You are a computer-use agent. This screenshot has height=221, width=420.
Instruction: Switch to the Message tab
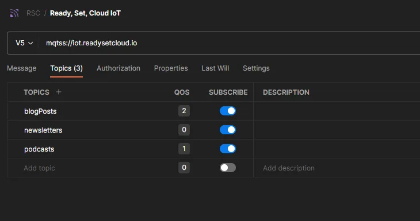[22, 68]
